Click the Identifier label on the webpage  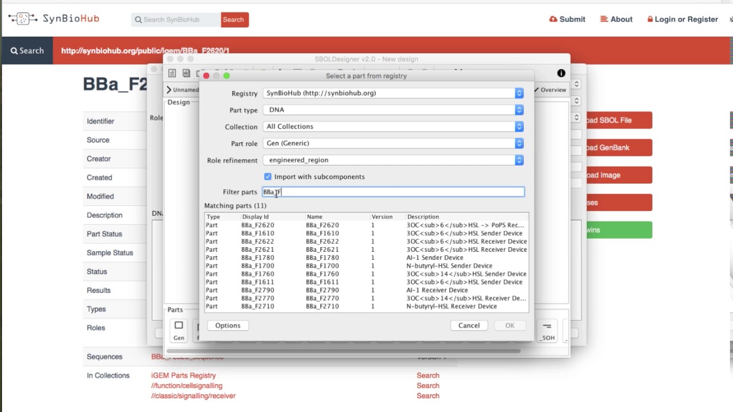click(100, 121)
